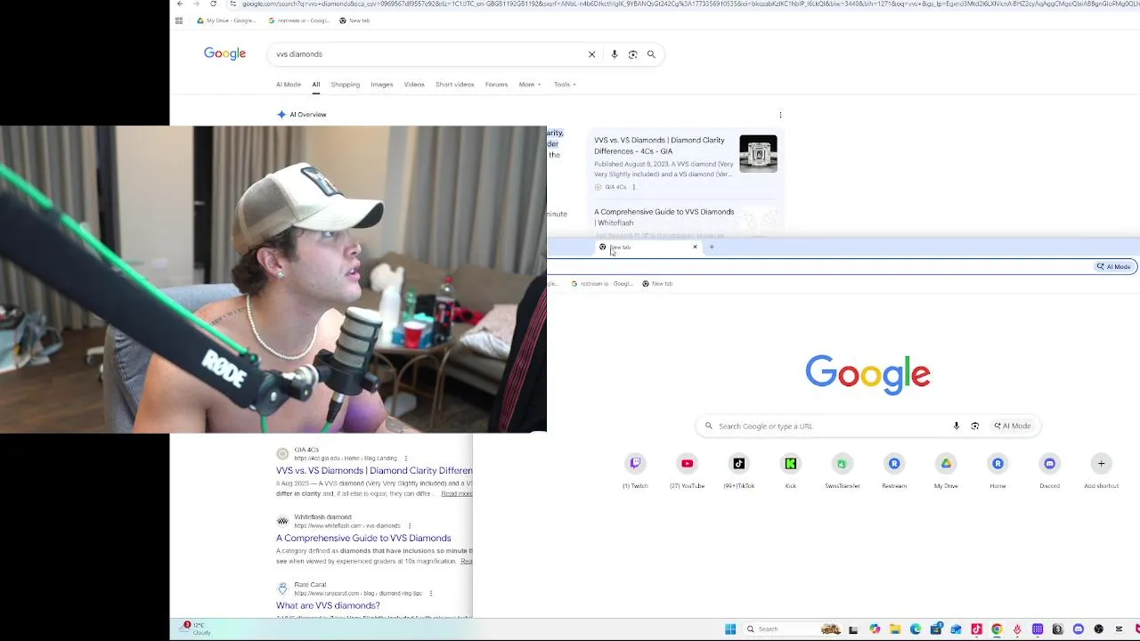Open Google Lens in results page search box
1140x641 pixels.
tap(633, 54)
